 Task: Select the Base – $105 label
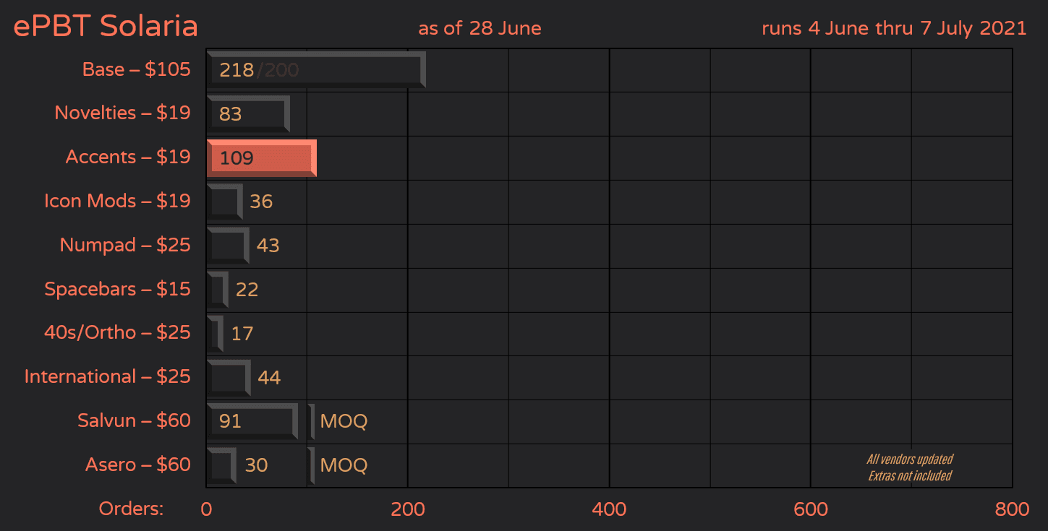coord(136,69)
